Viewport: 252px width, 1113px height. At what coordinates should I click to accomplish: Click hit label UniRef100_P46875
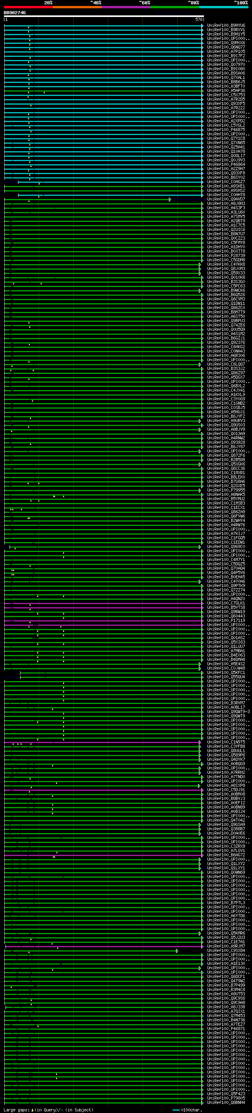click(x=226, y=130)
